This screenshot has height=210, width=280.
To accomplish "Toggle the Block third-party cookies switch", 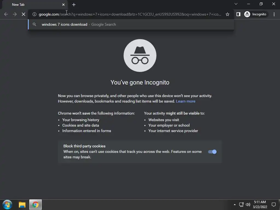I will 212,152.
